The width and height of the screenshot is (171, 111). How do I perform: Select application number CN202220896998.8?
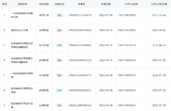[x=80, y=45]
